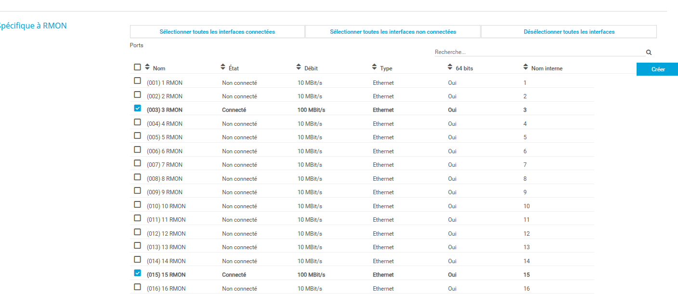This screenshot has height=294, width=678.
Task: Sort ports by 64 bits column arrows
Action: click(x=450, y=67)
